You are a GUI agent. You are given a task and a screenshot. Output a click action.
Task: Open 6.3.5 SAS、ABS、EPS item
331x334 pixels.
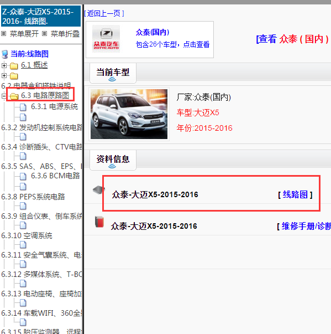(x=41, y=166)
